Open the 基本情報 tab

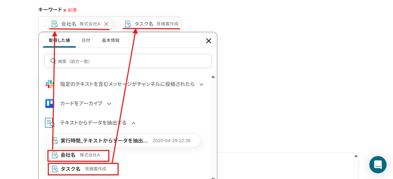tap(111, 40)
